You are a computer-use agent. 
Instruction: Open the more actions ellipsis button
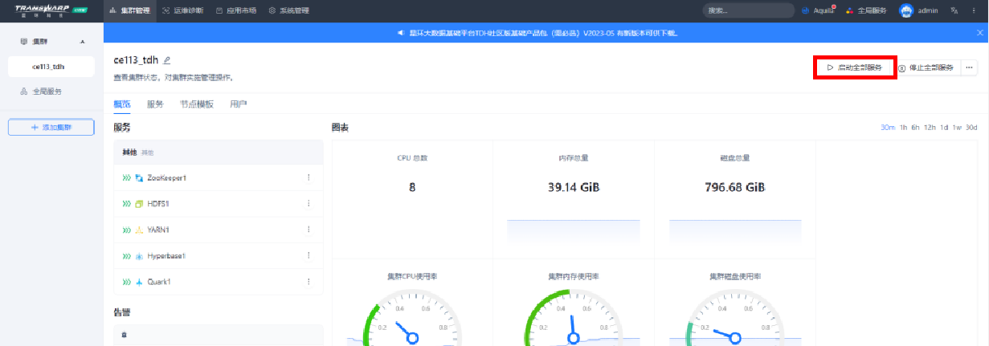[x=969, y=67]
